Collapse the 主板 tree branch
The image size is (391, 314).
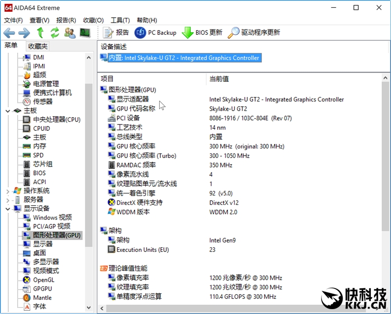[9, 110]
